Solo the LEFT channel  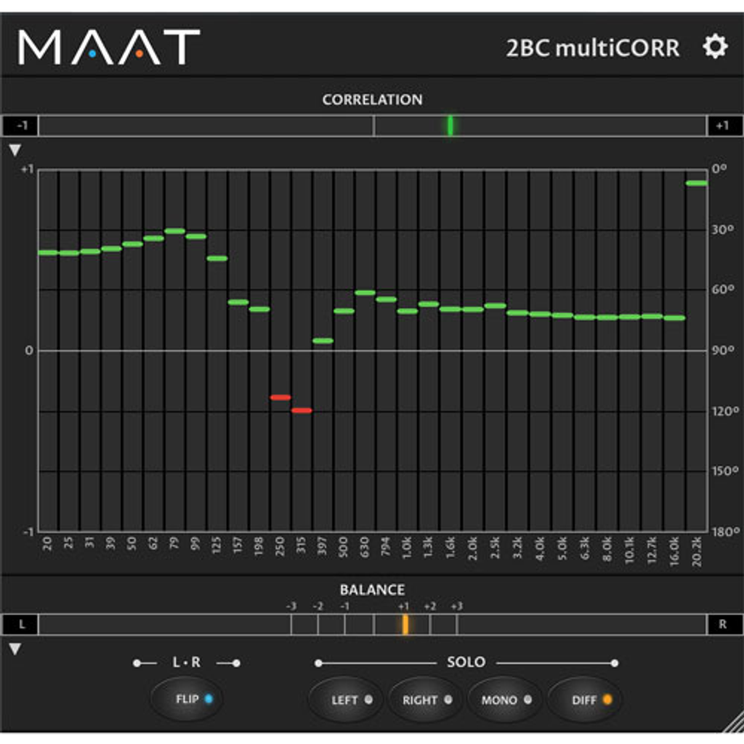[345, 700]
